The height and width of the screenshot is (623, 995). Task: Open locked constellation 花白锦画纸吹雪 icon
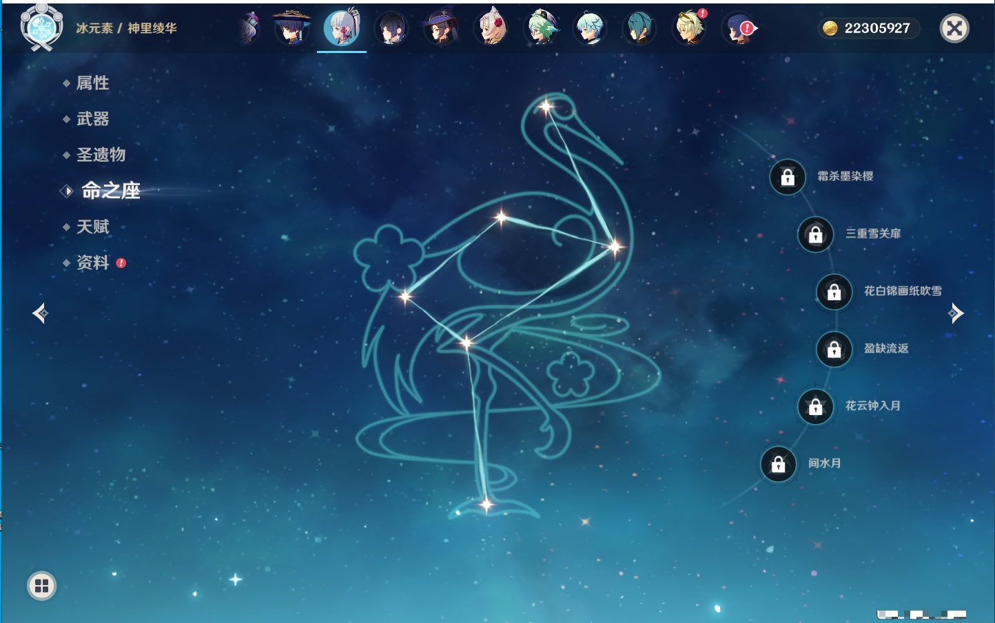(834, 292)
